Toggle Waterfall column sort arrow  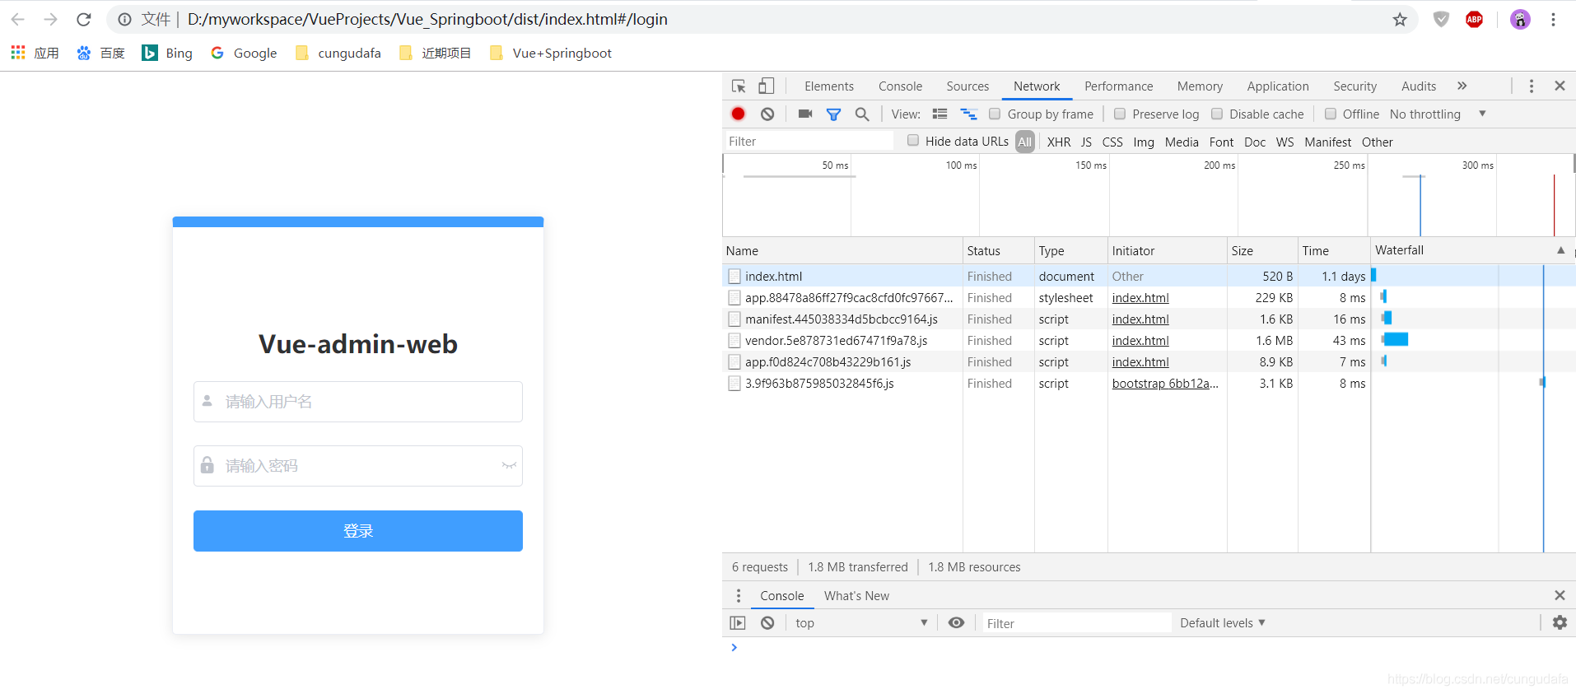tap(1560, 250)
